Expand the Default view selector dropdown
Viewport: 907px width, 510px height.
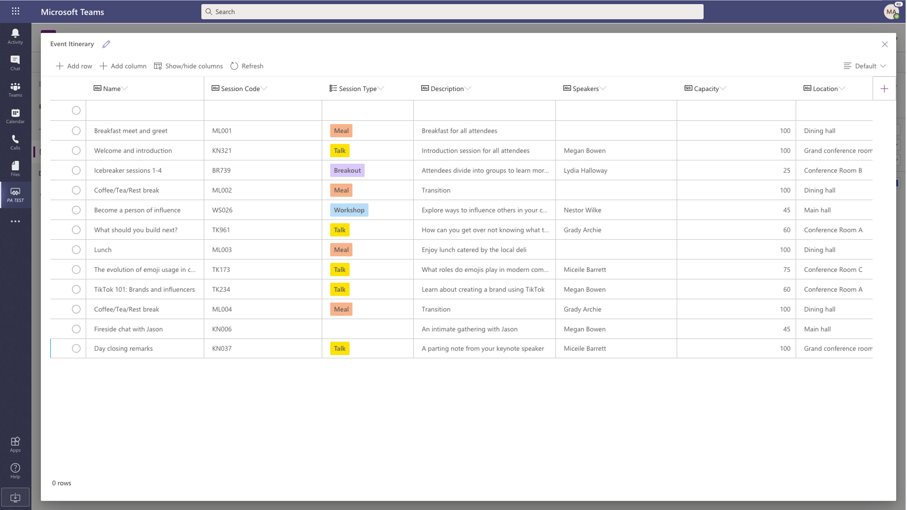click(x=865, y=65)
